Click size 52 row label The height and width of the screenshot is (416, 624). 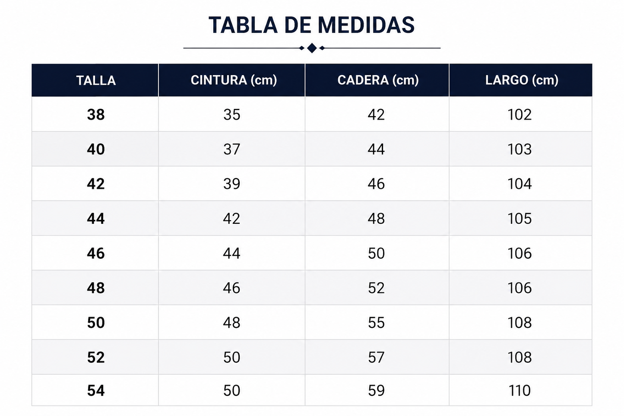(96, 357)
